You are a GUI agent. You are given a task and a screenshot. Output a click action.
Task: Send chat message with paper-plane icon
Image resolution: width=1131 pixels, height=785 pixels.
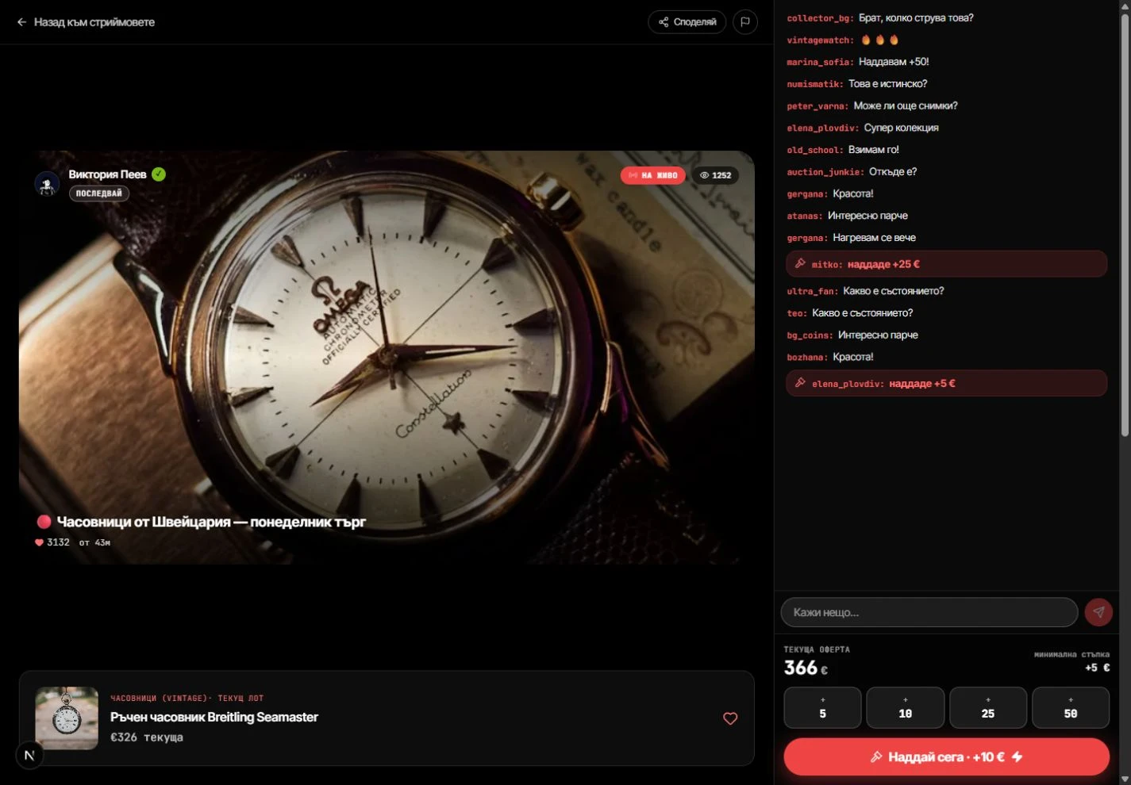[1098, 612]
